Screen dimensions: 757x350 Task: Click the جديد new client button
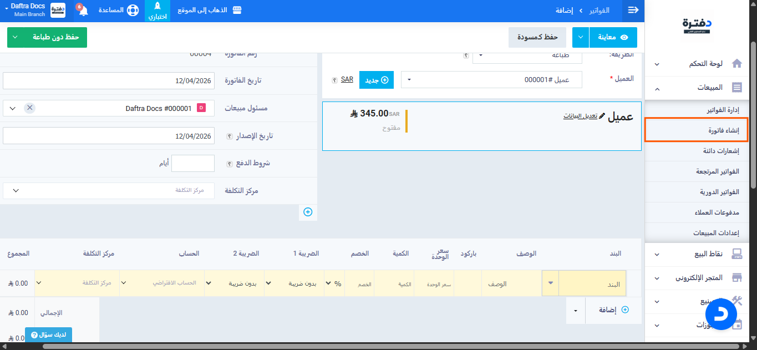(377, 80)
